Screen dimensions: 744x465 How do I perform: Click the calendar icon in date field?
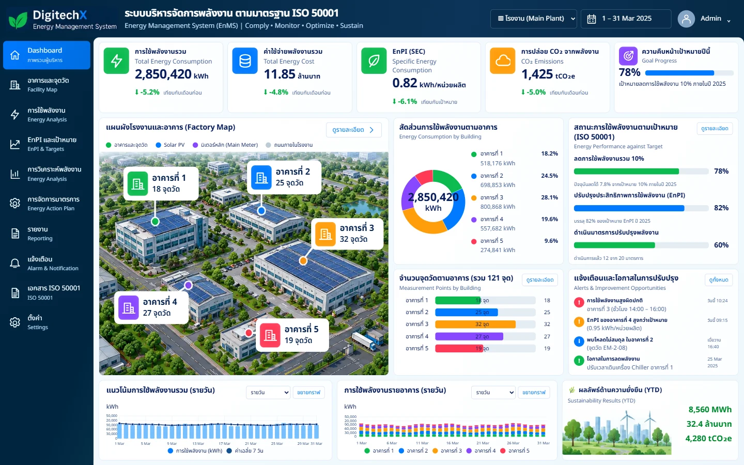(592, 19)
